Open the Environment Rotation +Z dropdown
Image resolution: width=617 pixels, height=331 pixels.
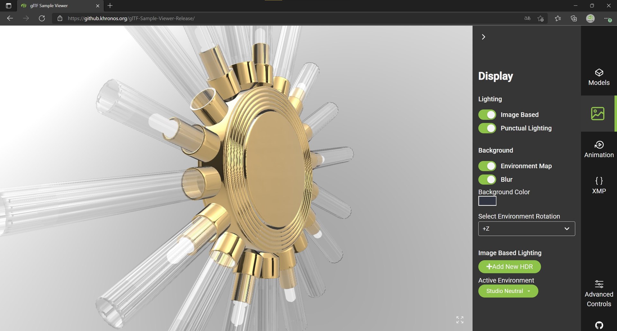click(526, 229)
